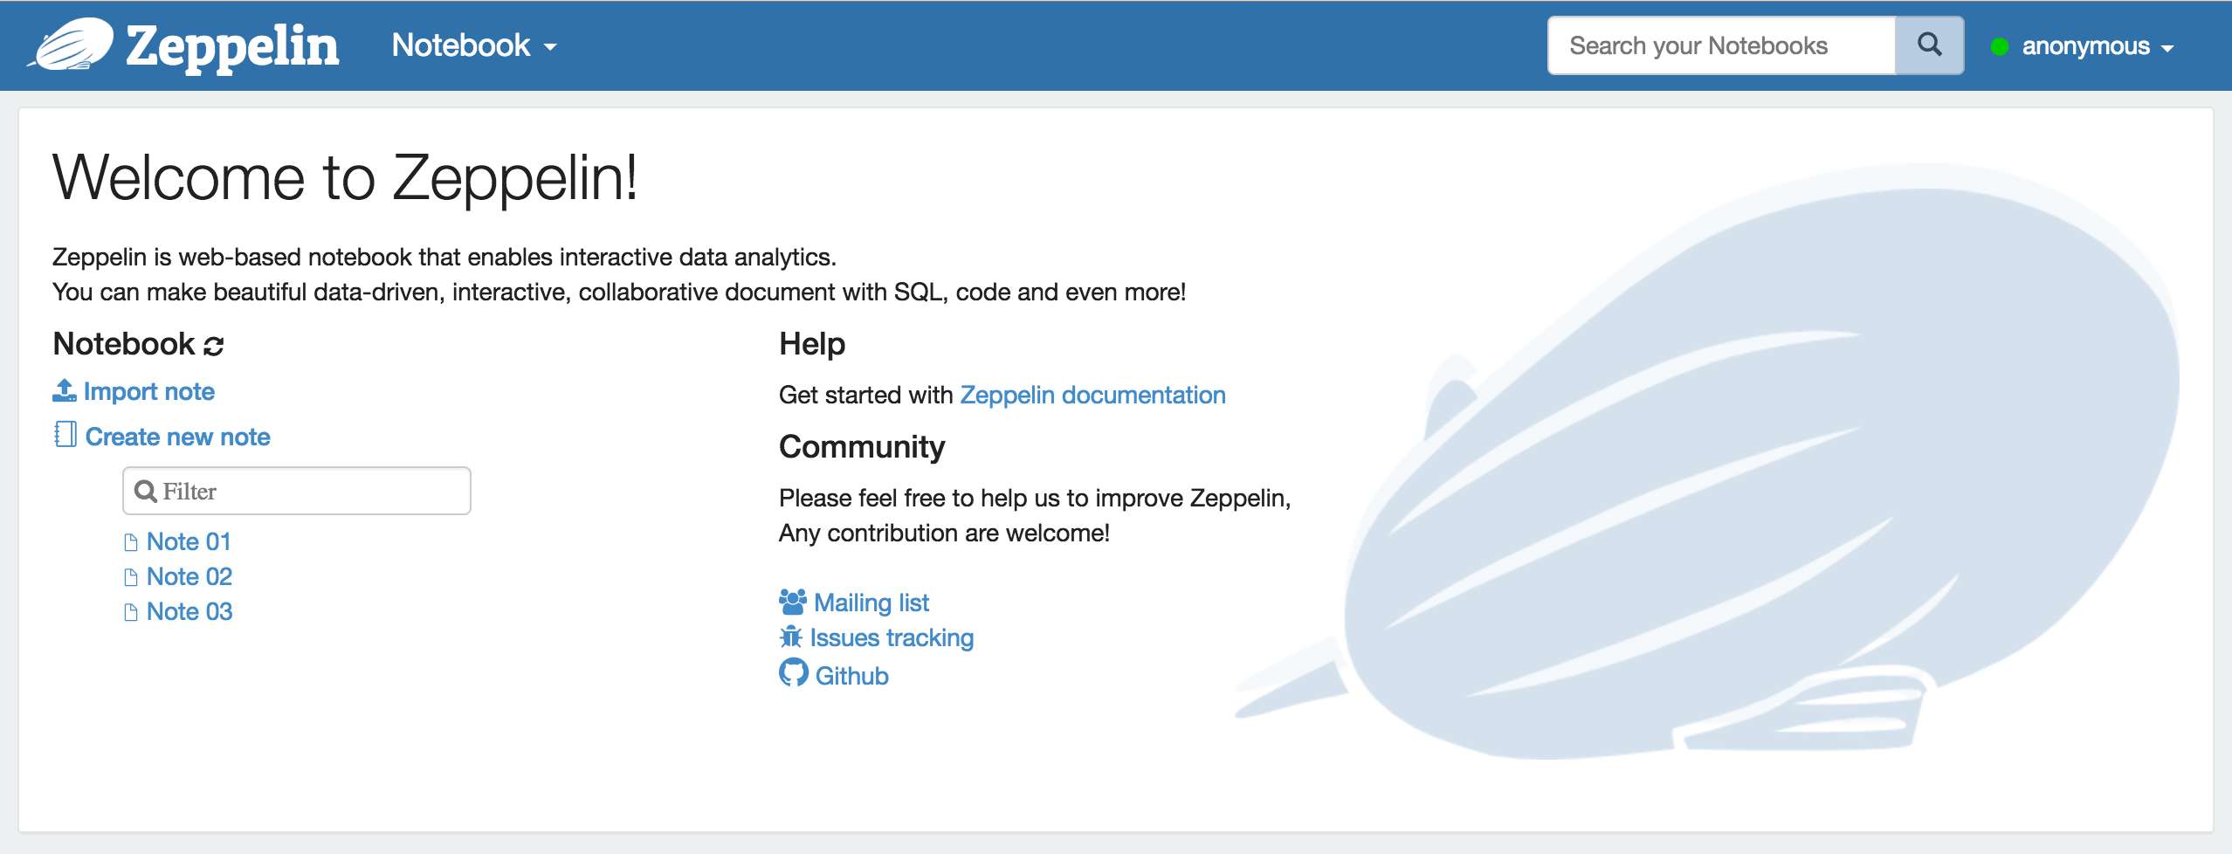Open the Issues tracking link

[891, 637]
